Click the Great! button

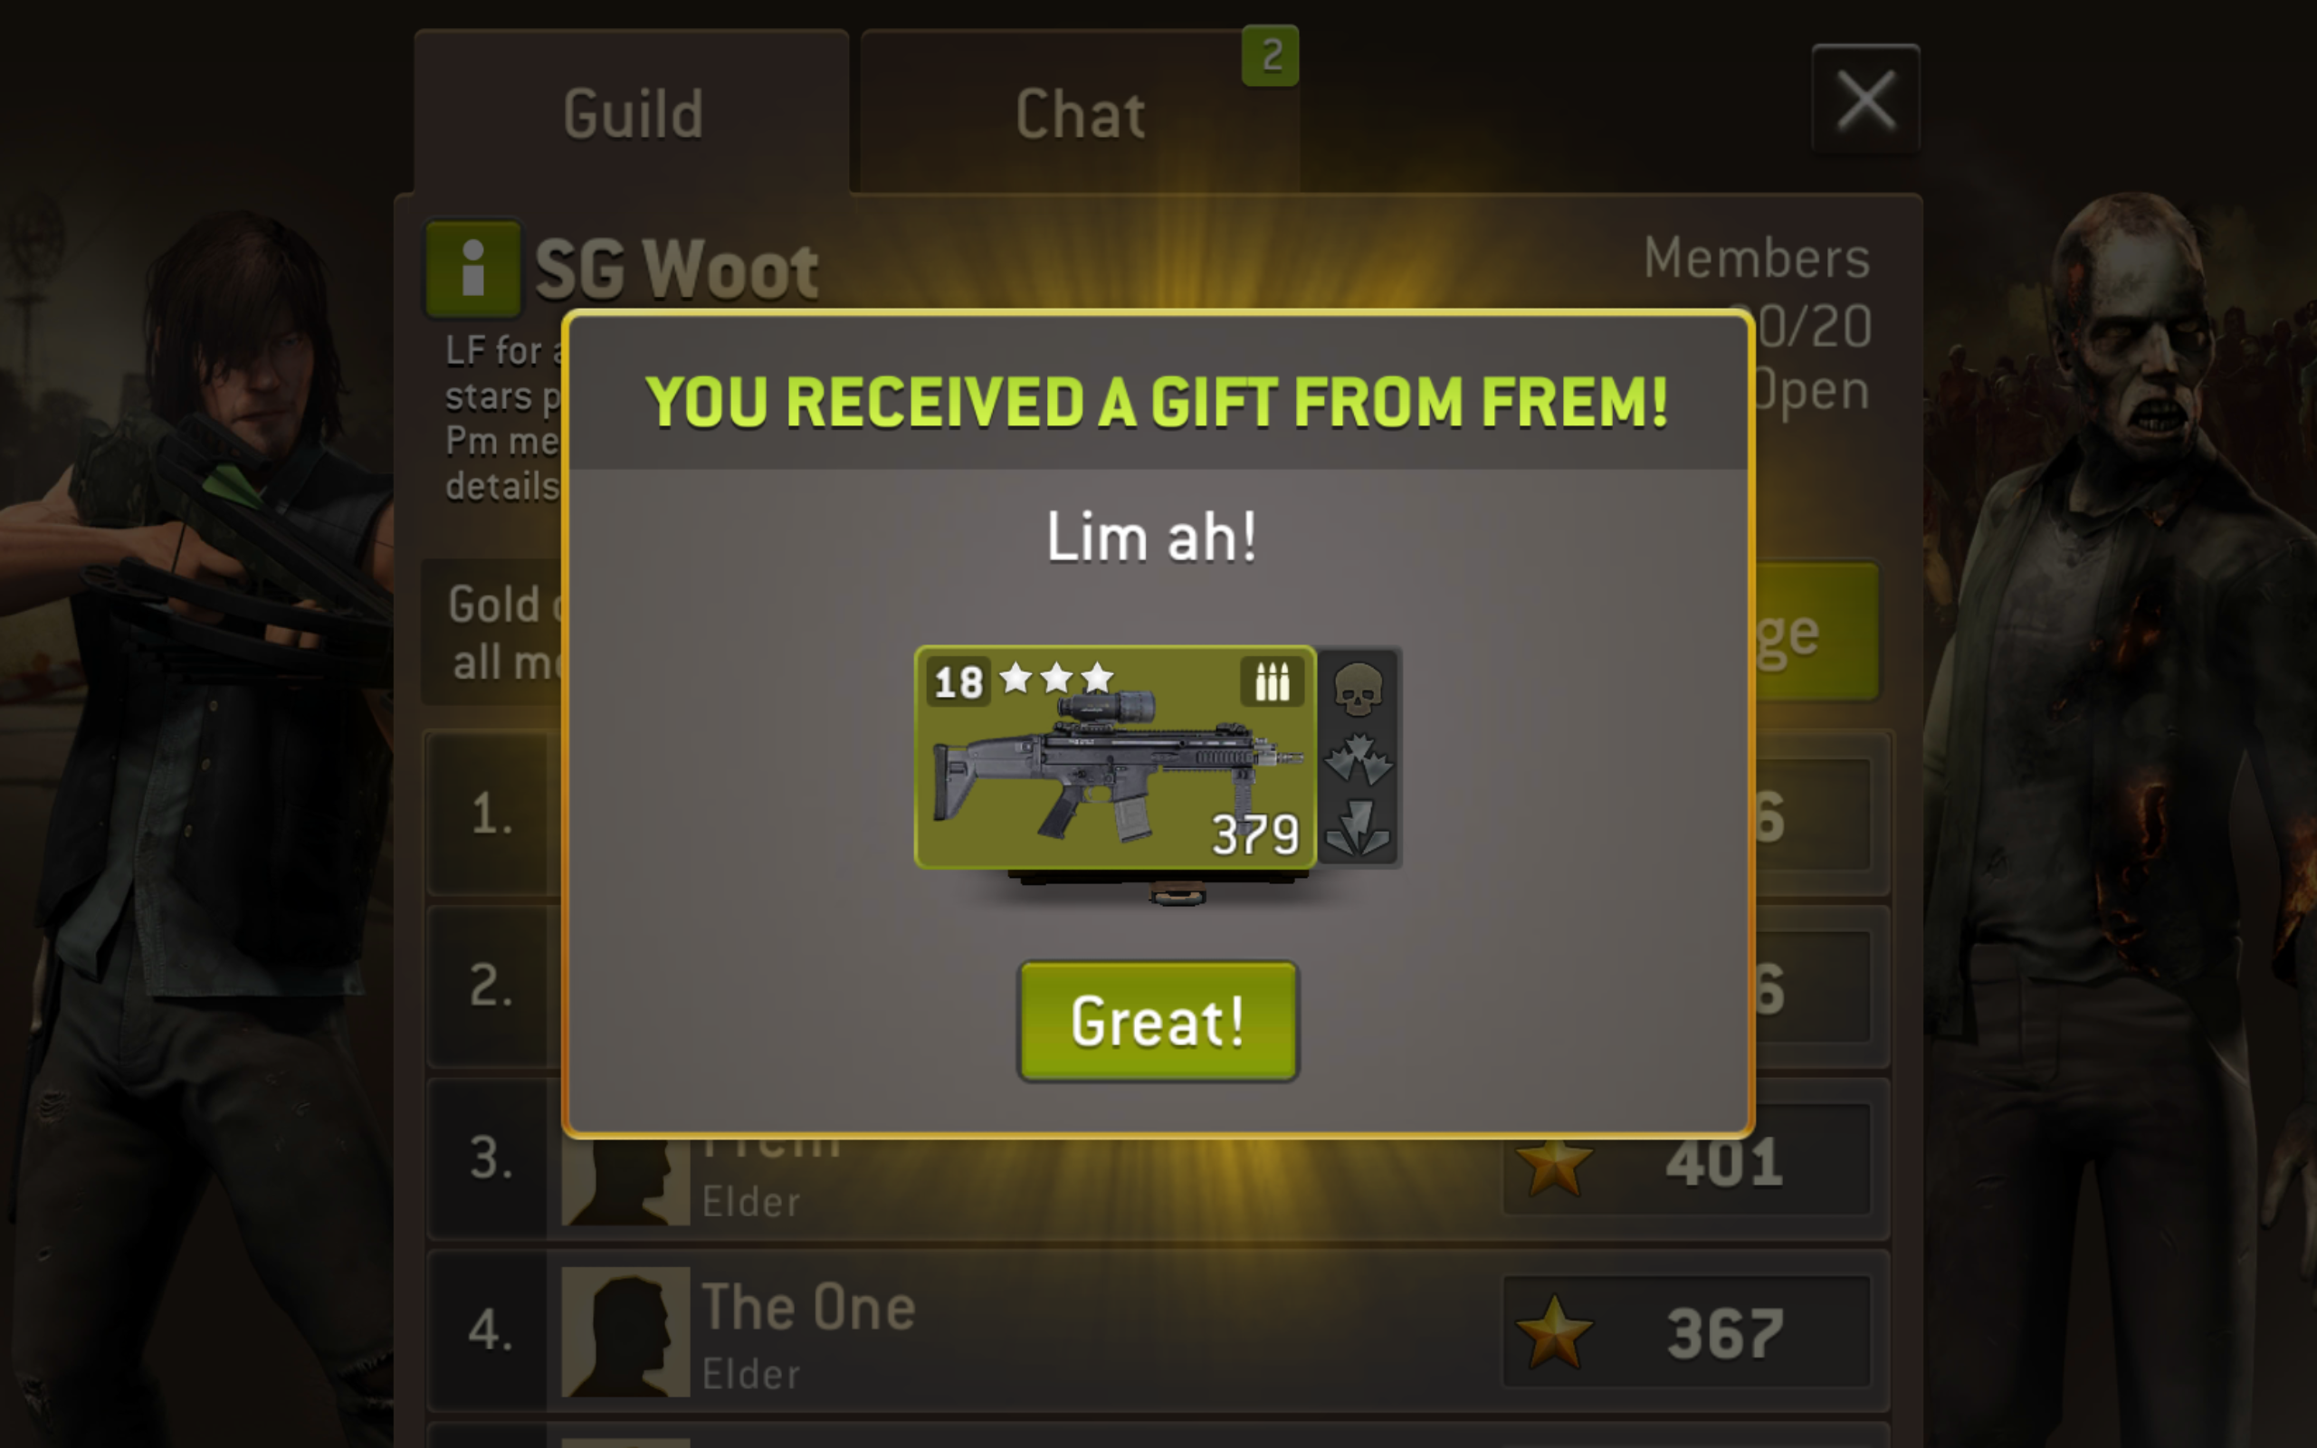1158,1021
